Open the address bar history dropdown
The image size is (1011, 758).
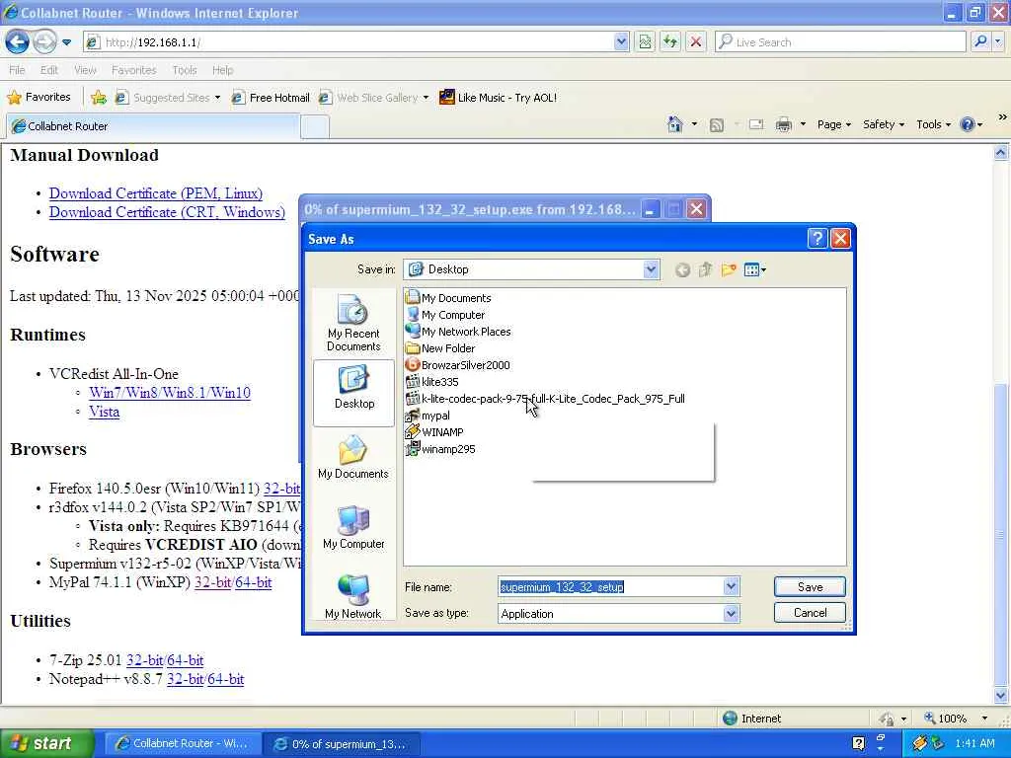pyautogui.click(x=621, y=42)
